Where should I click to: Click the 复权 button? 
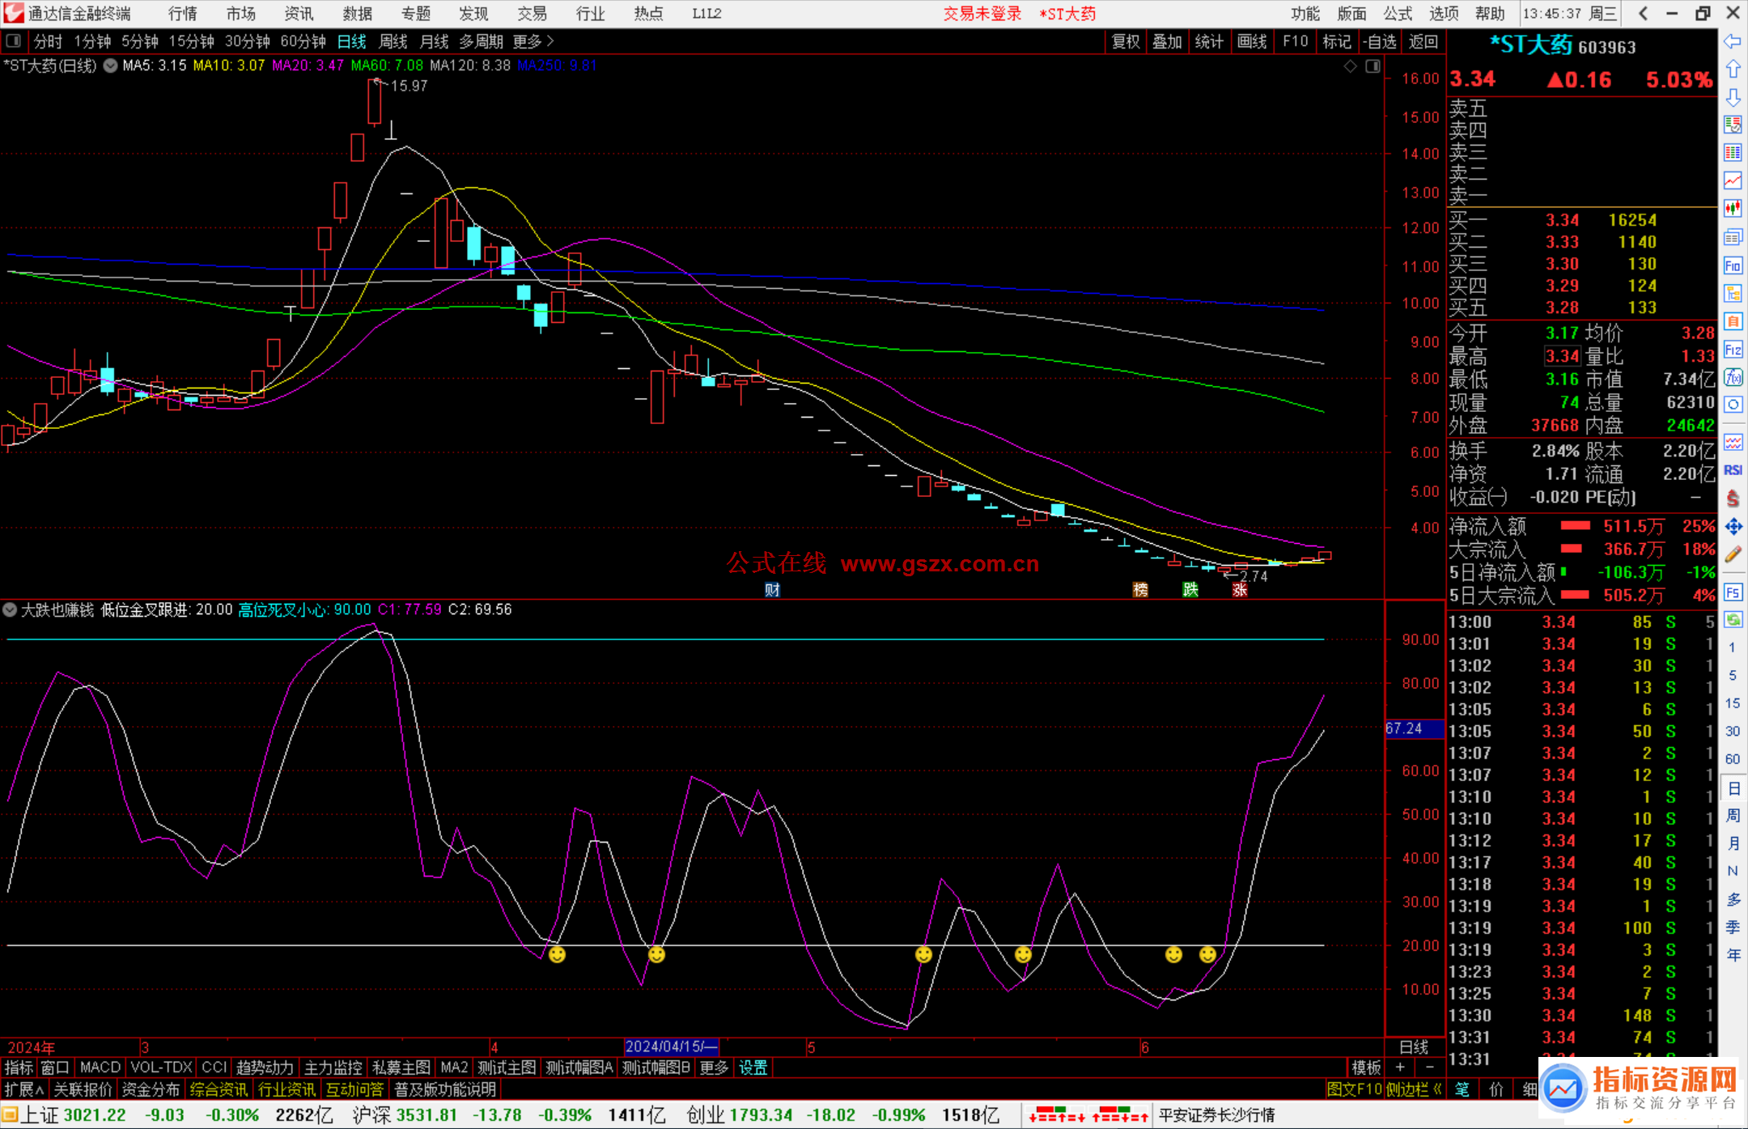(x=1126, y=41)
